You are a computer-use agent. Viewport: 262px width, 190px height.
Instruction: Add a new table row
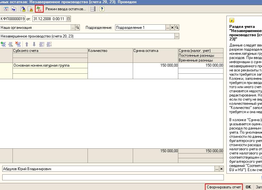click(x=3, y=44)
